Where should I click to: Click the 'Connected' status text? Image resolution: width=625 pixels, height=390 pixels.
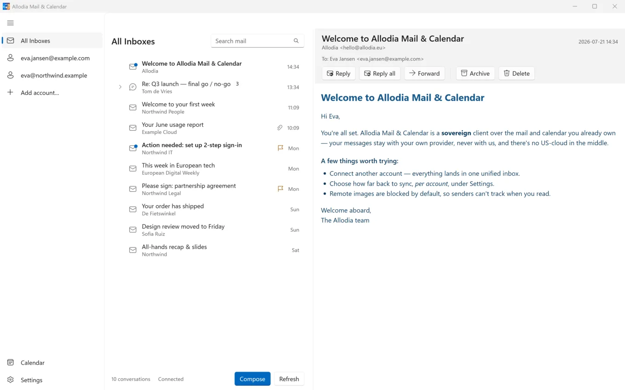[x=171, y=379]
